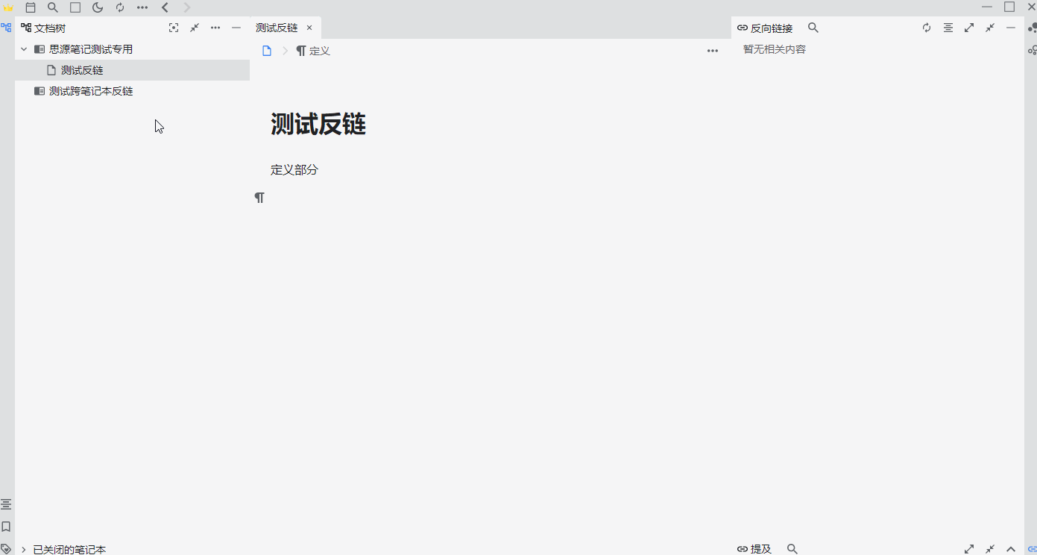
Task: Search within the 提及 mentions panel
Action: click(x=792, y=549)
